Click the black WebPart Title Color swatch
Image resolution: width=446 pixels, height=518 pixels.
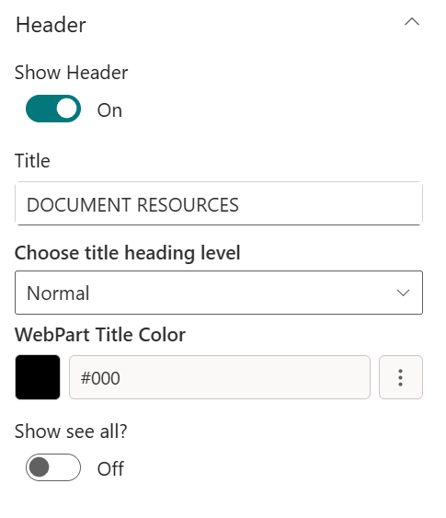[x=38, y=377]
